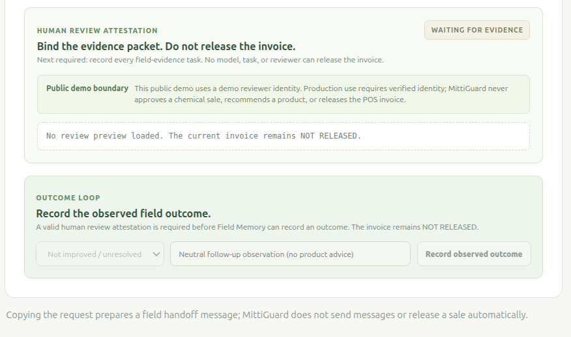Click the valid human review attestation note
The width and height of the screenshot is (571, 337).
pos(257,227)
